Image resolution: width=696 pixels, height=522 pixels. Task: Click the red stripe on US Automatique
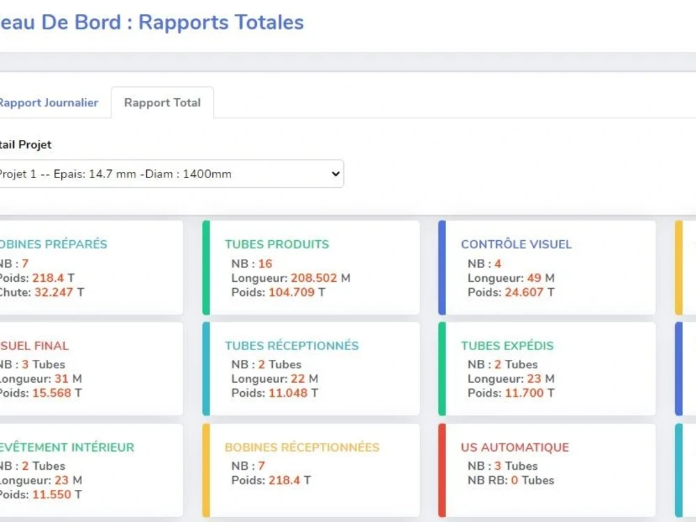442,470
